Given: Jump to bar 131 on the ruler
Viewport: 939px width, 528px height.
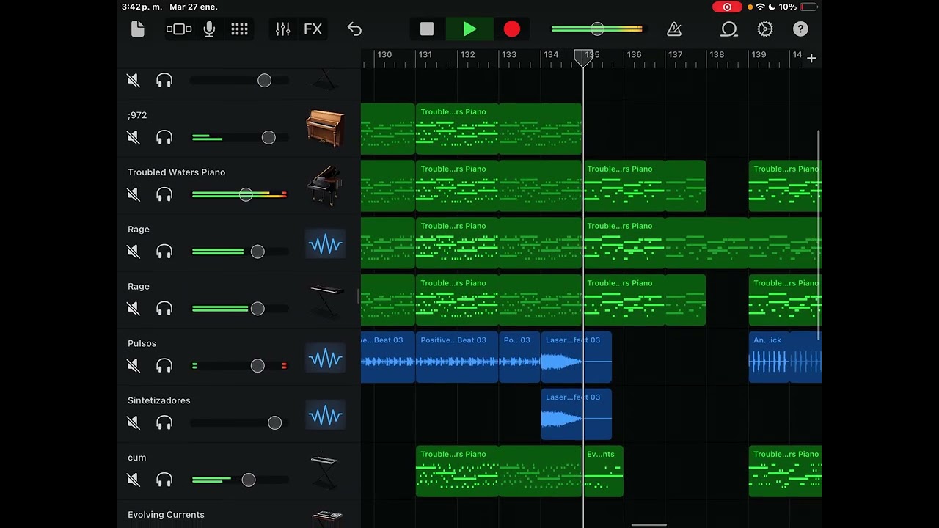Looking at the screenshot, I should click(425, 55).
